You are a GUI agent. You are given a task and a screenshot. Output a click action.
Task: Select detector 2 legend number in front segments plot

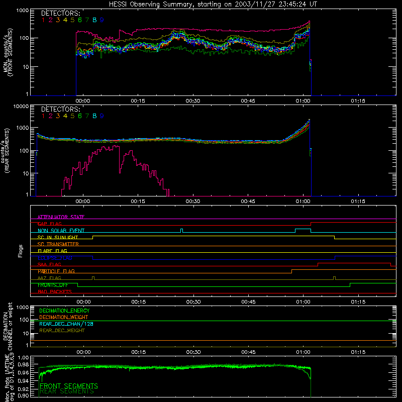point(51,20)
